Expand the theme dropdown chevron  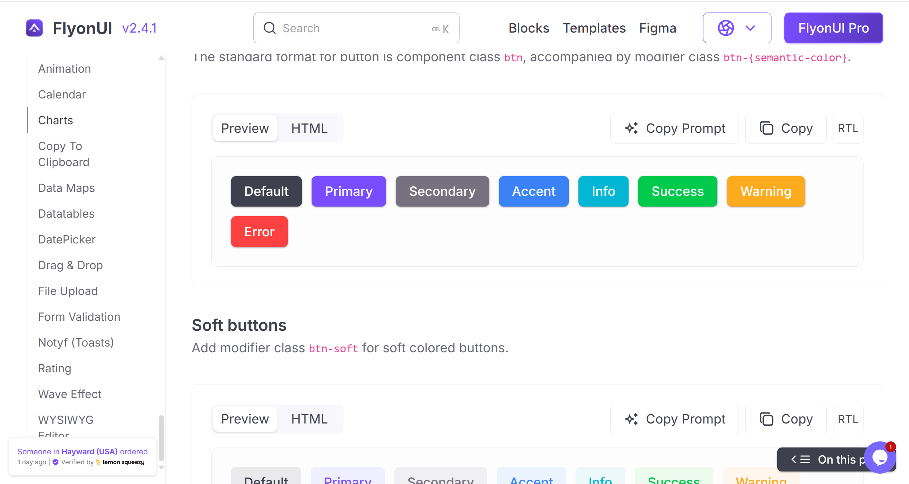(750, 28)
